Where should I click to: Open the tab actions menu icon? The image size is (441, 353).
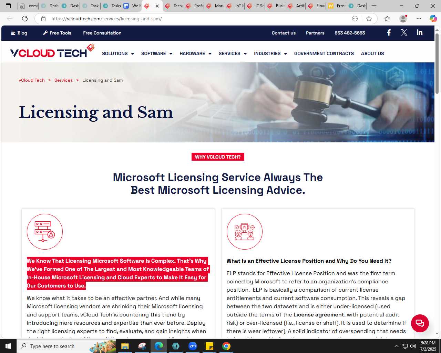click(8, 6)
